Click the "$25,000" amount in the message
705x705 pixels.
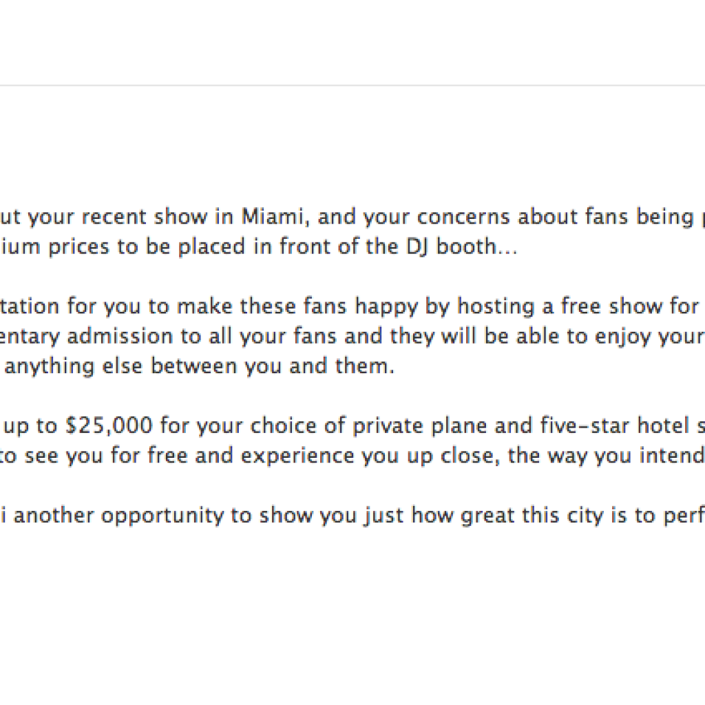(x=109, y=425)
